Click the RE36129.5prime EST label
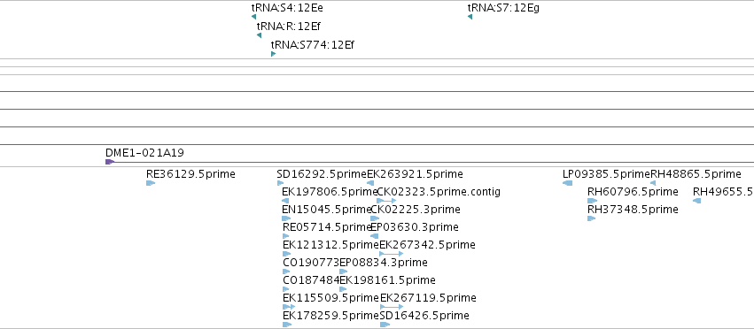 click(190, 174)
